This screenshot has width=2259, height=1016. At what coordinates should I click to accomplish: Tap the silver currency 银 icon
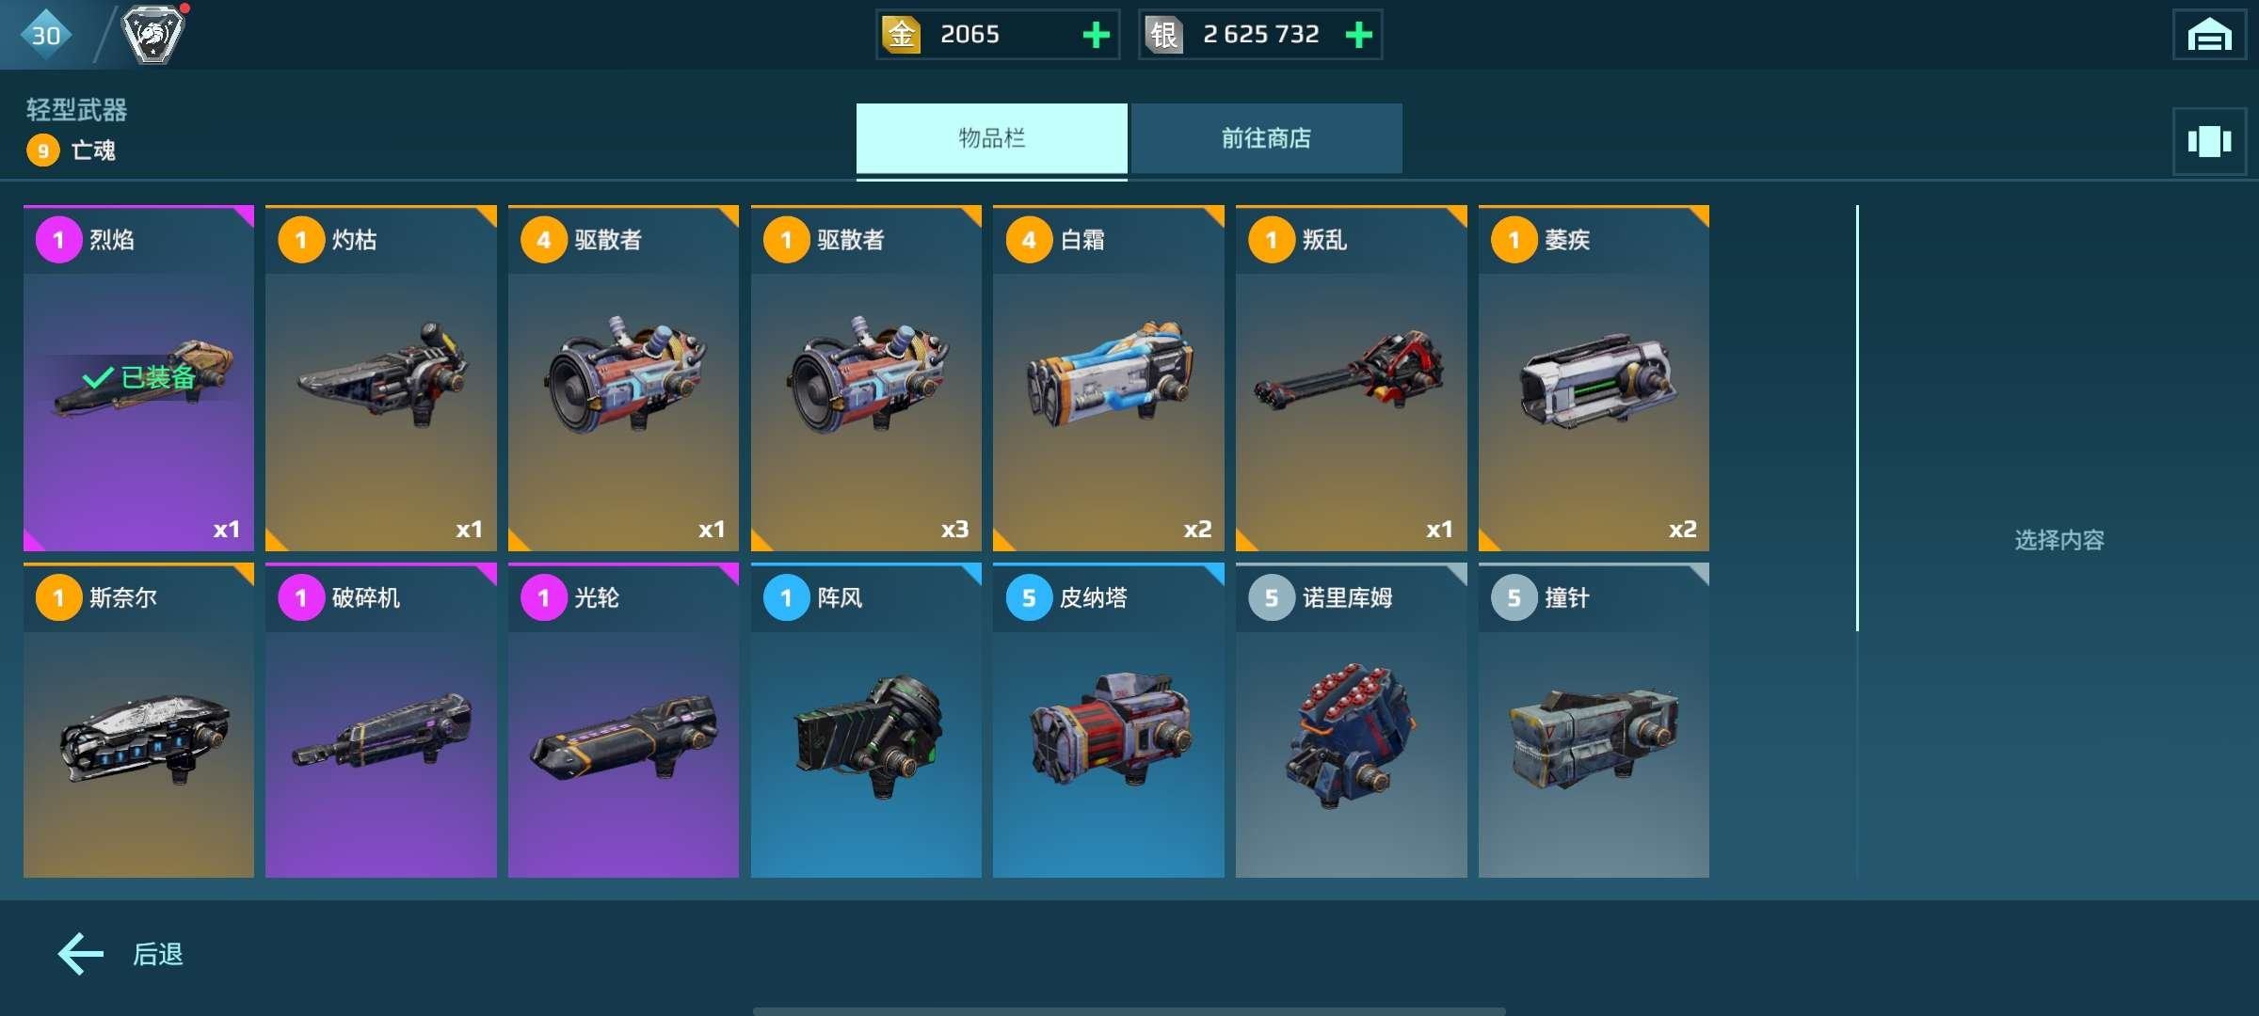pyautogui.click(x=1163, y=35)
